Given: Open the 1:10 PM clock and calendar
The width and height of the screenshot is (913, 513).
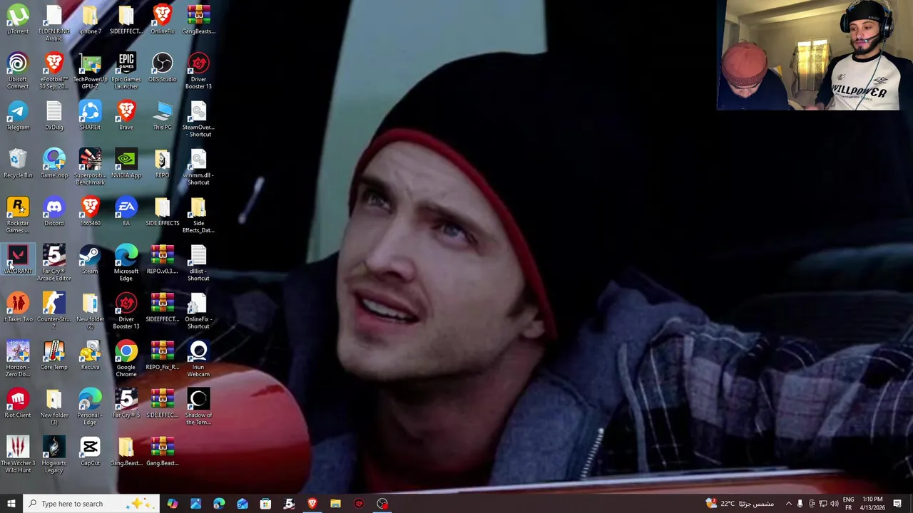Looking at the screenshot, I should (872, 504).
